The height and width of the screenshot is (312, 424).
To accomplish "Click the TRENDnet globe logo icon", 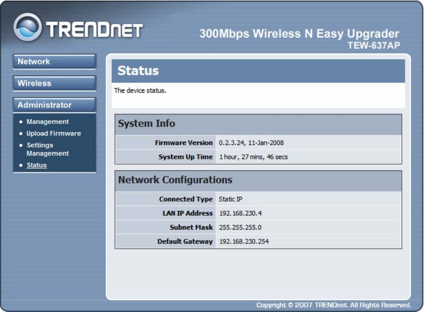I will [28, 27].
